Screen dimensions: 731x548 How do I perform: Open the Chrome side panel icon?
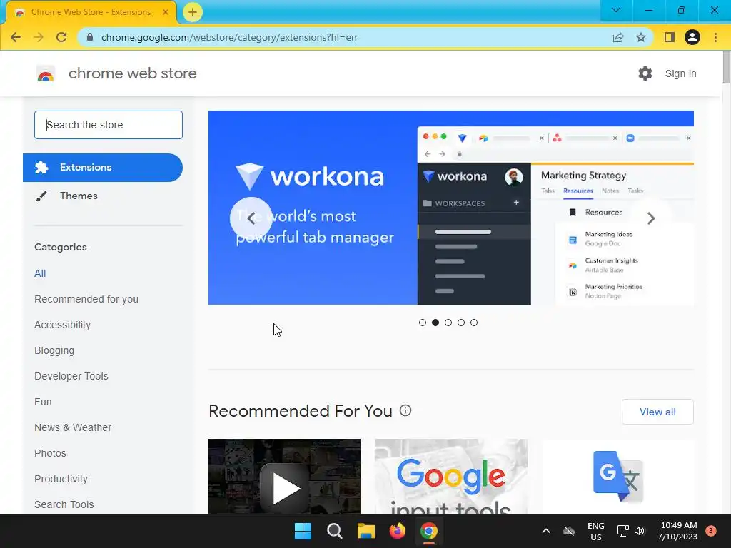[x=670, y=37]
